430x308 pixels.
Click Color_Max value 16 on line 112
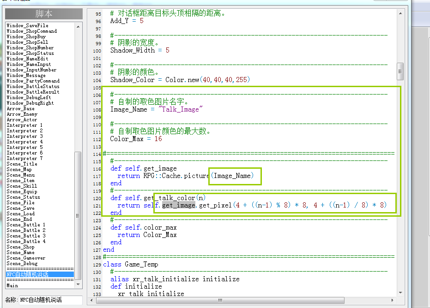158,139
